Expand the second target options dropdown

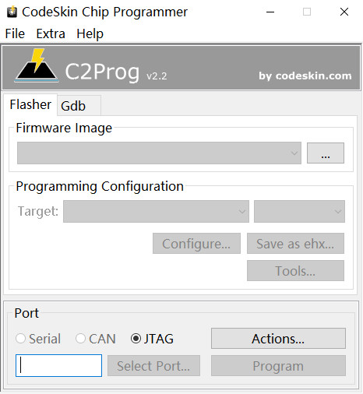(x=299, y=211)
